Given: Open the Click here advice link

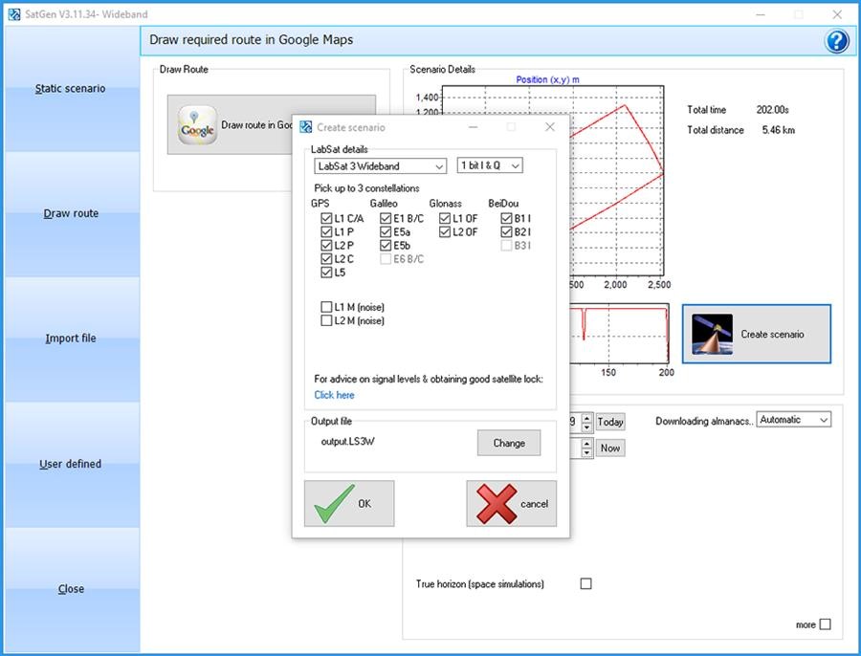Looking at the screenshot, I should [334, 395].
